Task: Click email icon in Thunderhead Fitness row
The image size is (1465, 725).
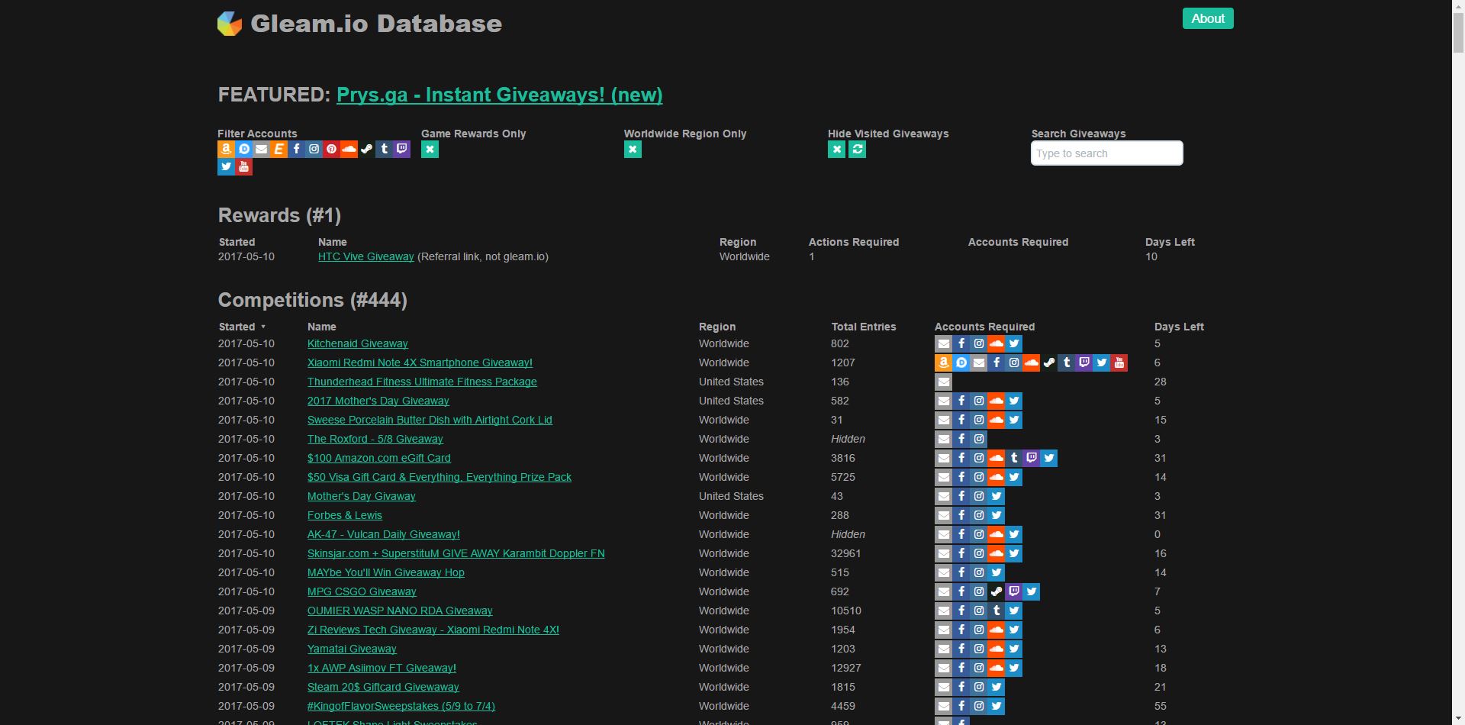Action: 943,382
